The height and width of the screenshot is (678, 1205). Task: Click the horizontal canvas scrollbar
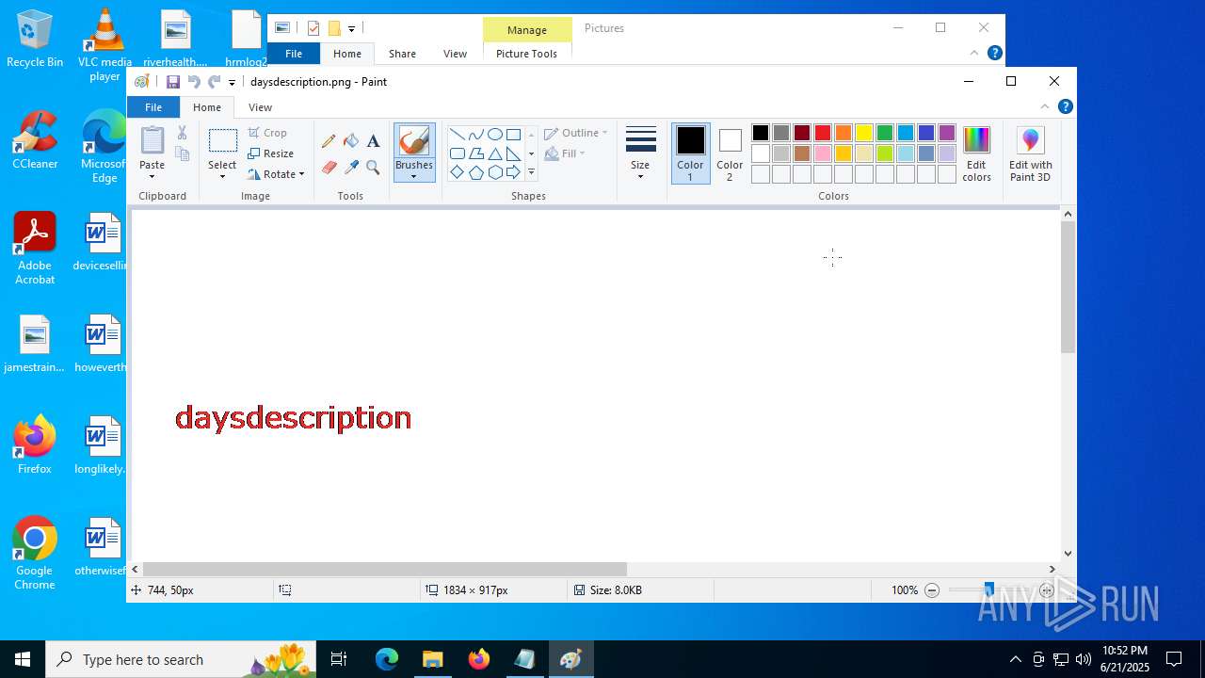tap(384, 569)
